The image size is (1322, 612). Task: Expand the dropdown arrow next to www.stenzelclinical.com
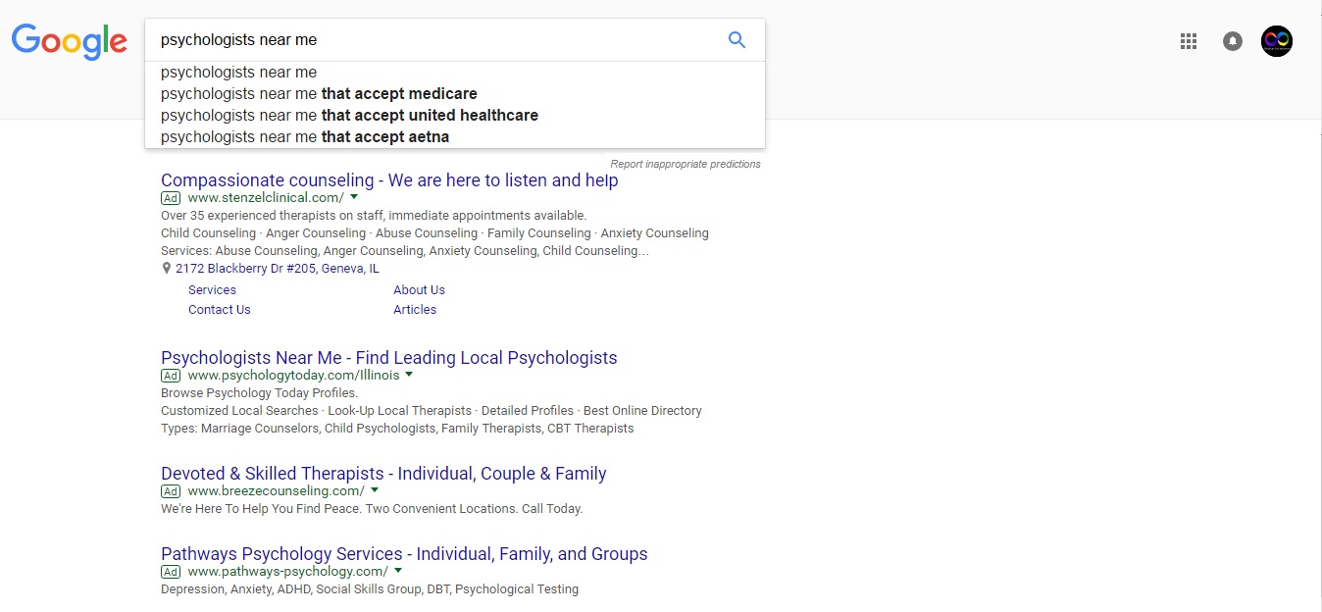coord(354,197)
